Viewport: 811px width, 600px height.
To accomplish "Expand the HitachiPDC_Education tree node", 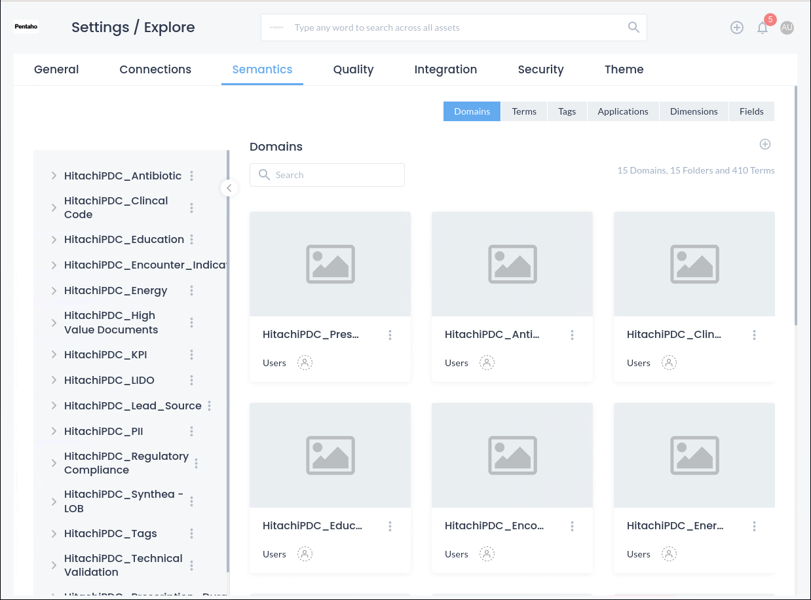I will [54, 240].
